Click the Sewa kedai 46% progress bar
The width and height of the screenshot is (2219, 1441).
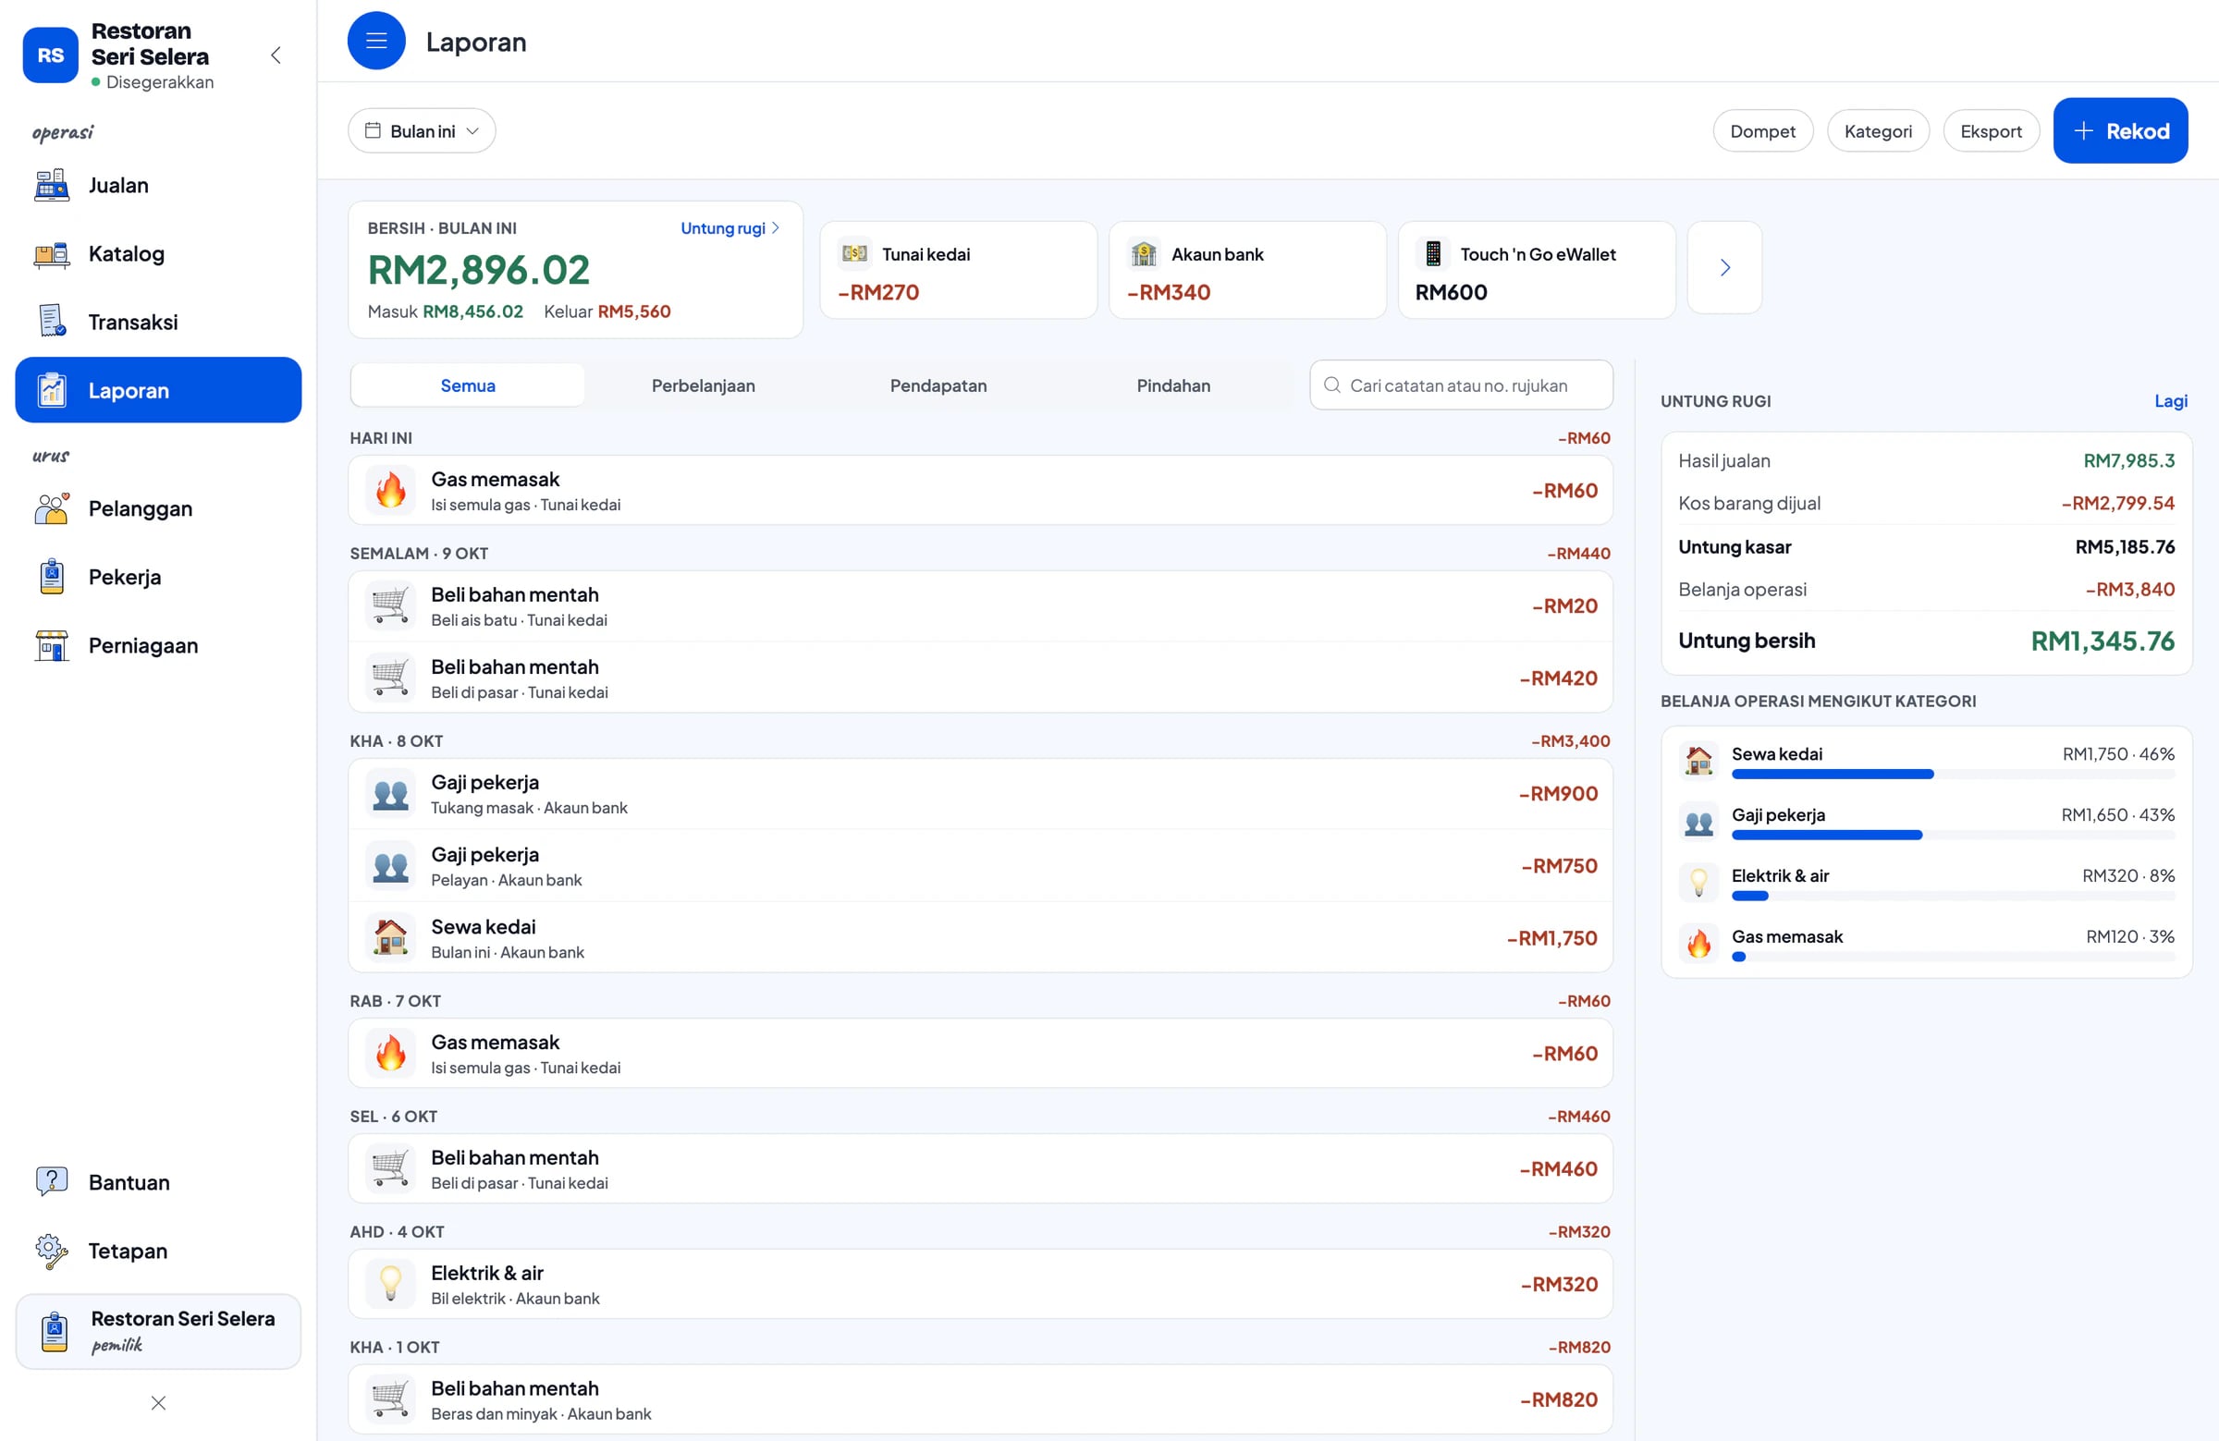point(1953,775)
